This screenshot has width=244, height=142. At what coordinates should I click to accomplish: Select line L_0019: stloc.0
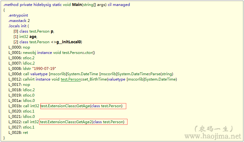(x=22, y=95)
